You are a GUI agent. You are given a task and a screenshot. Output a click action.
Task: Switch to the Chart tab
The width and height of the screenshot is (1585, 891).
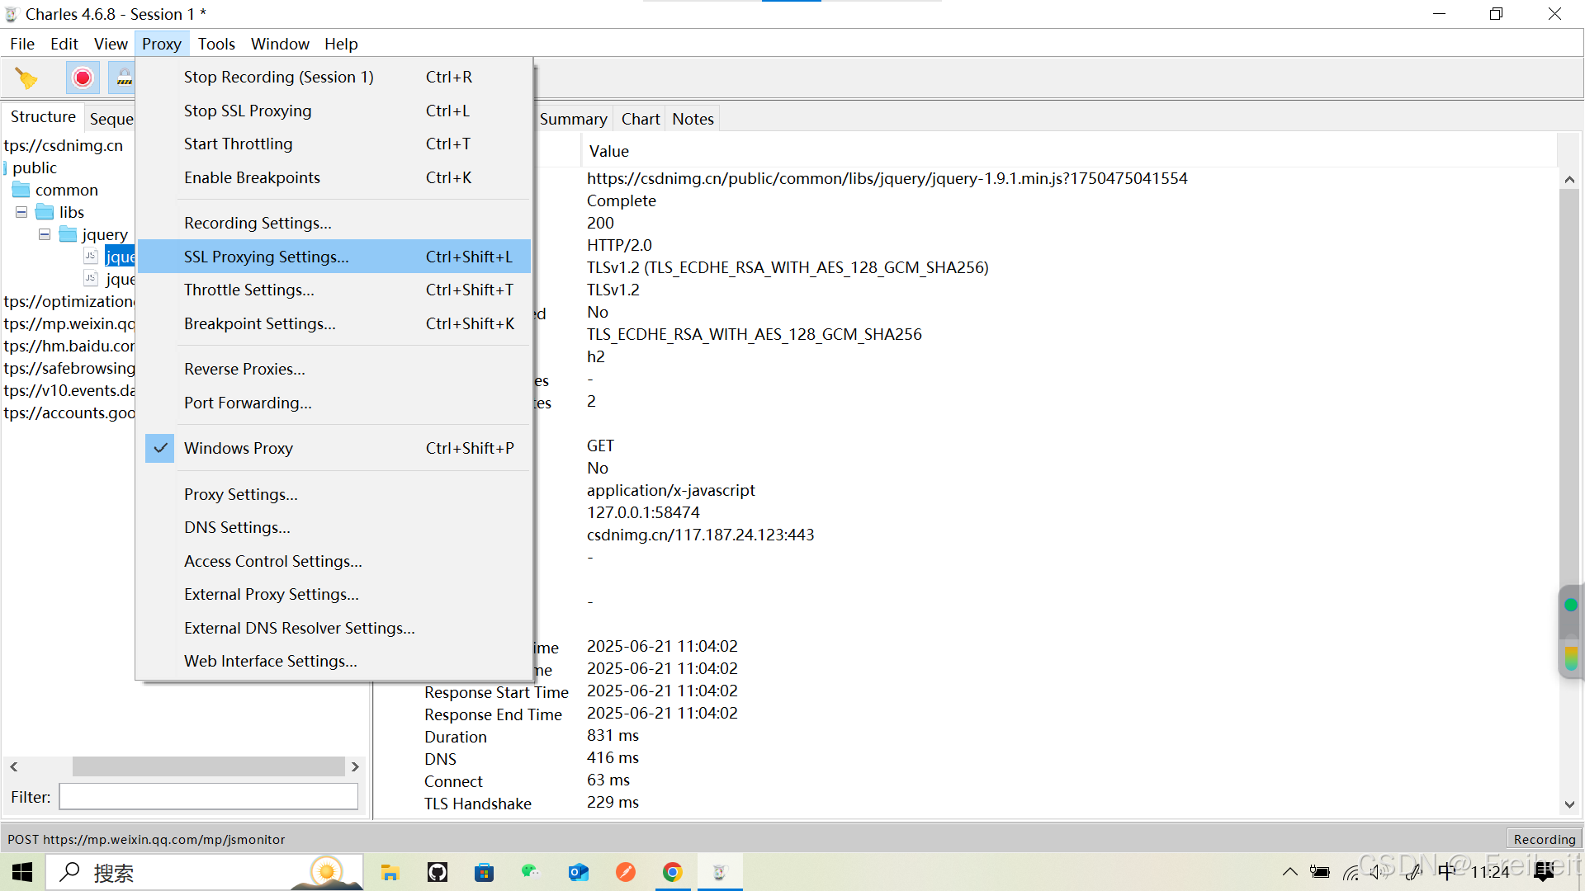641,119
